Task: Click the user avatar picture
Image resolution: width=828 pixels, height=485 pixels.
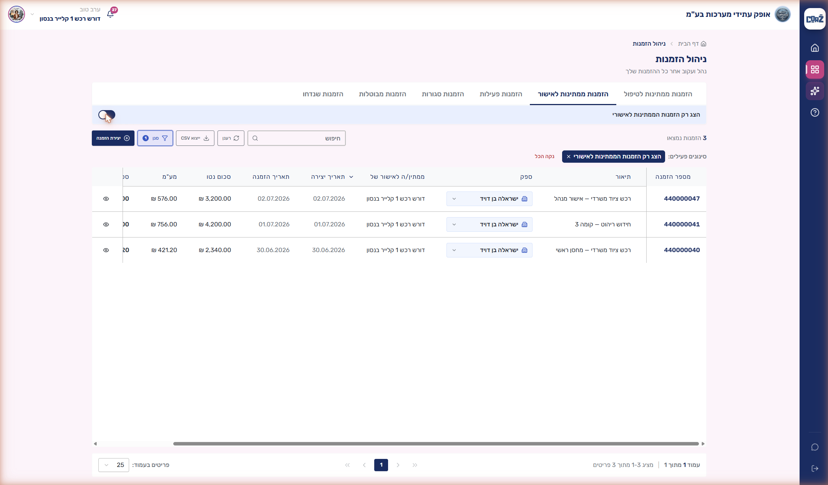Action: (17, 15)
